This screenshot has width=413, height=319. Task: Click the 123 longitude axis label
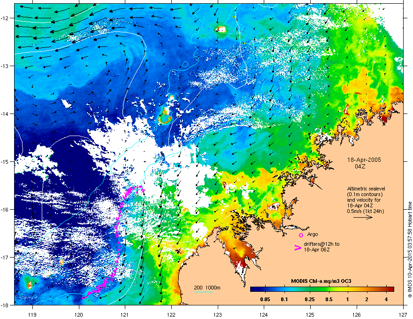(218, 314)
